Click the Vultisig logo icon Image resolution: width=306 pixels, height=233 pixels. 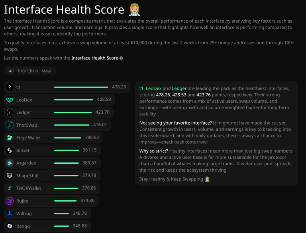[10, 213]
